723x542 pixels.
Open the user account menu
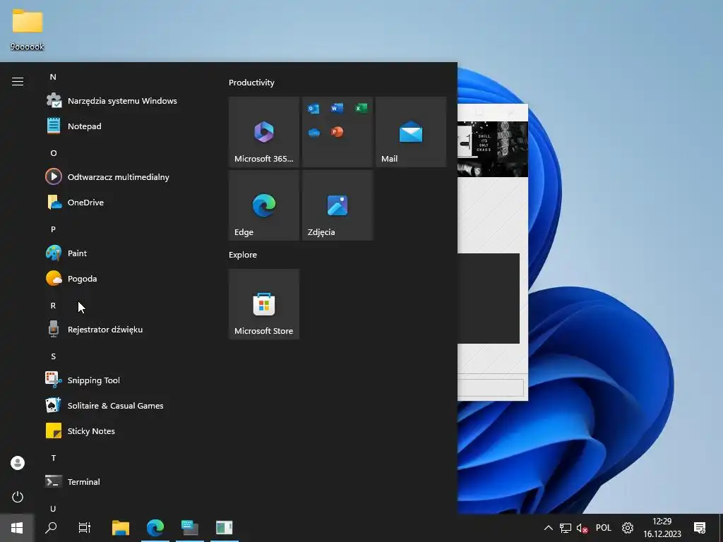click(x=18, y=463)
